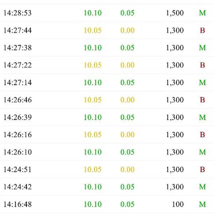Click the 14:27:14 trade time

(x=17, y=83)
